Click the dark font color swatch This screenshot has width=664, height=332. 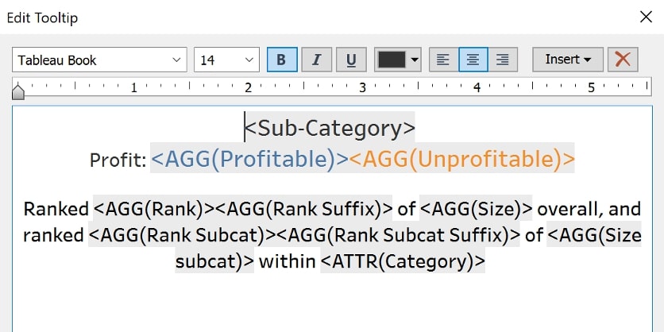(x=392, y=60)
